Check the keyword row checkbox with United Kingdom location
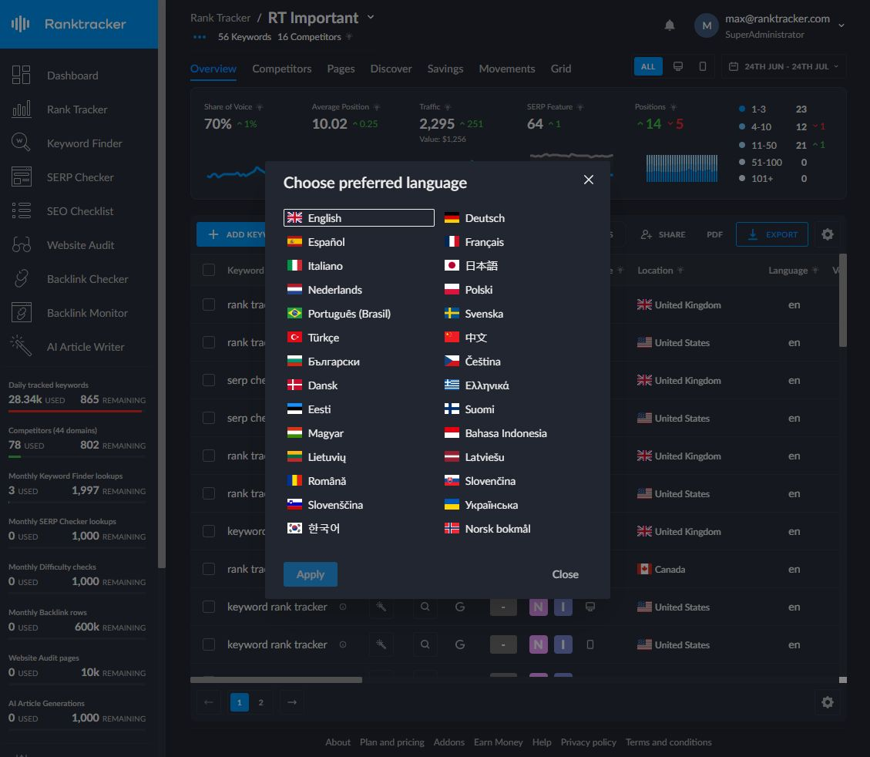 click(x=209, y=531)
